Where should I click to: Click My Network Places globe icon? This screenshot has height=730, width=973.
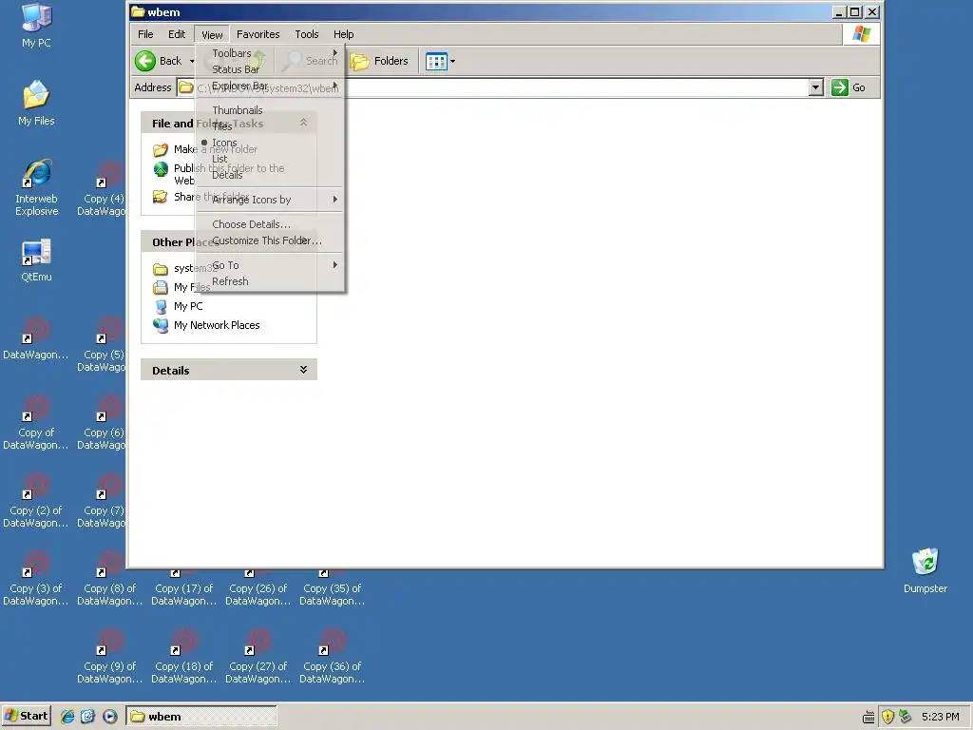pyautogui.click(x=161, y=325)
